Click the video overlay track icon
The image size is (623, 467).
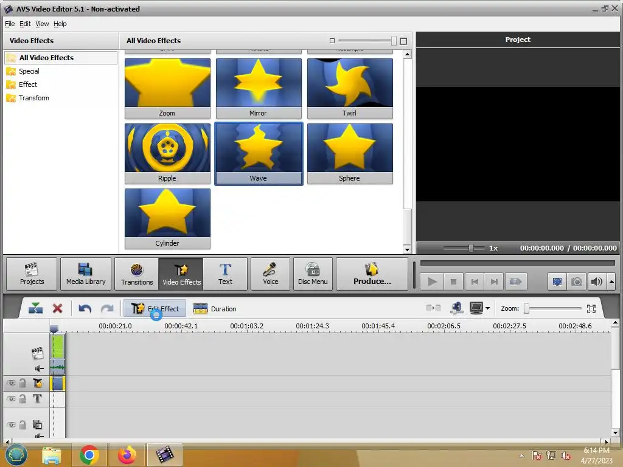pos(37,425)
